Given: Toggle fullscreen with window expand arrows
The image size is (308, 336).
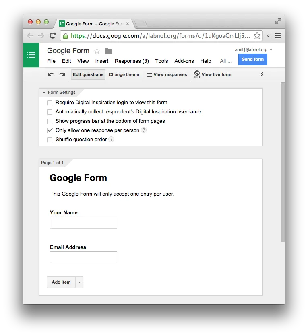Looking at the screenshot, I should [278, 21].
